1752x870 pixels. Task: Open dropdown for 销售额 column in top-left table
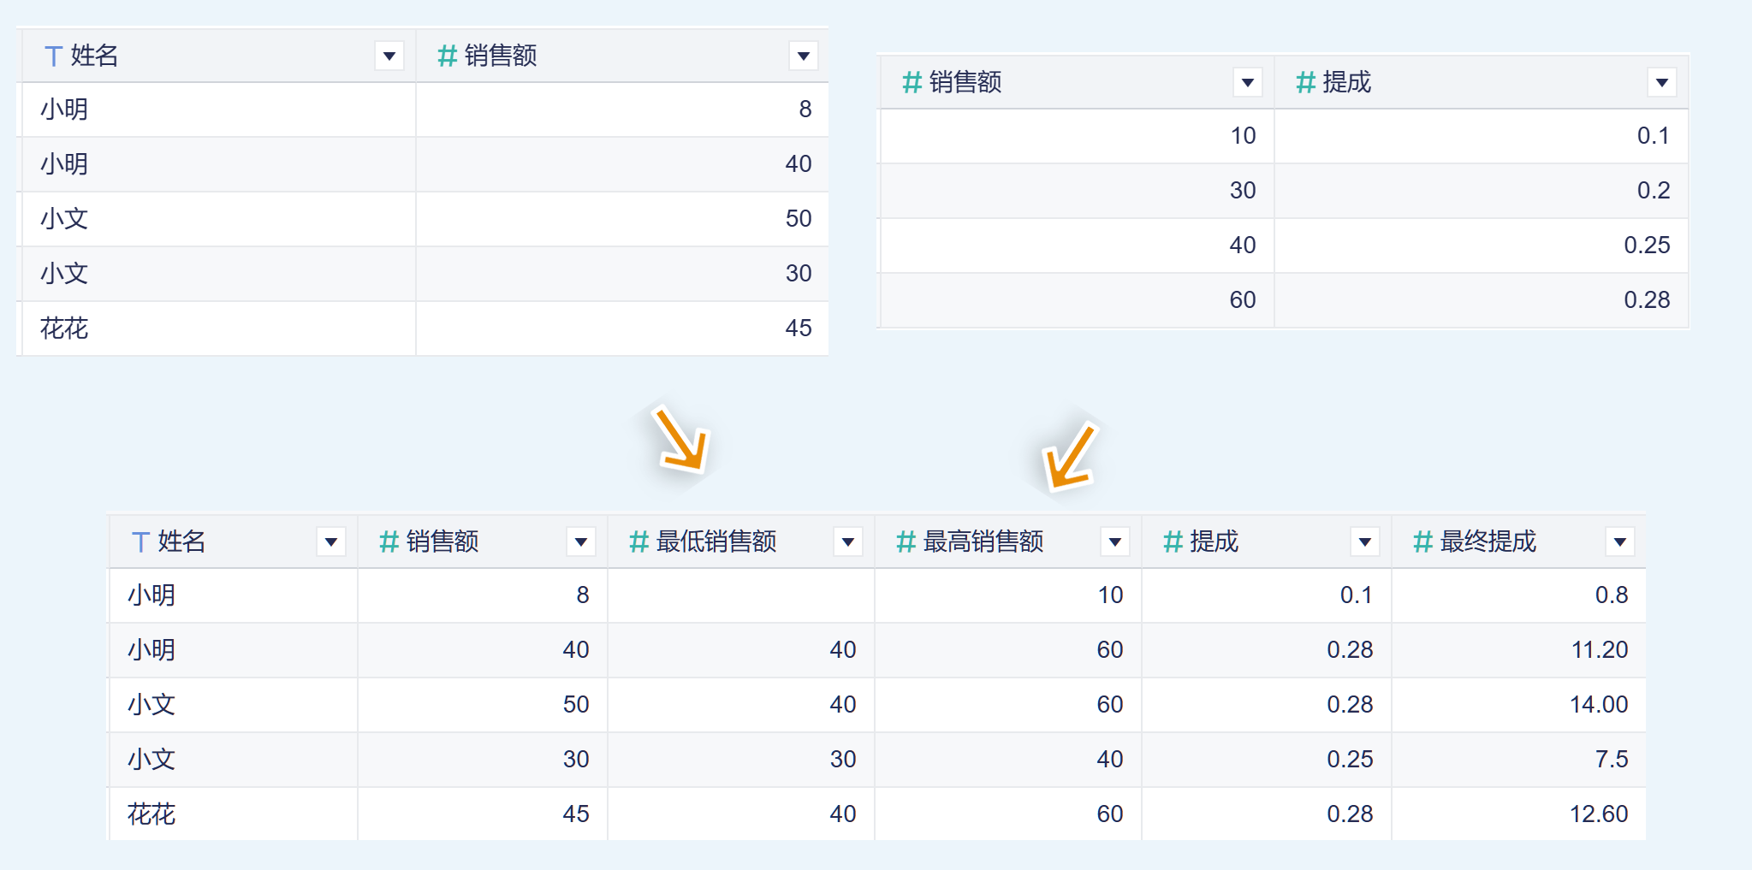point(803,56)
